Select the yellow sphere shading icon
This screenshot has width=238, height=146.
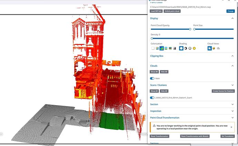pos(194,48)
